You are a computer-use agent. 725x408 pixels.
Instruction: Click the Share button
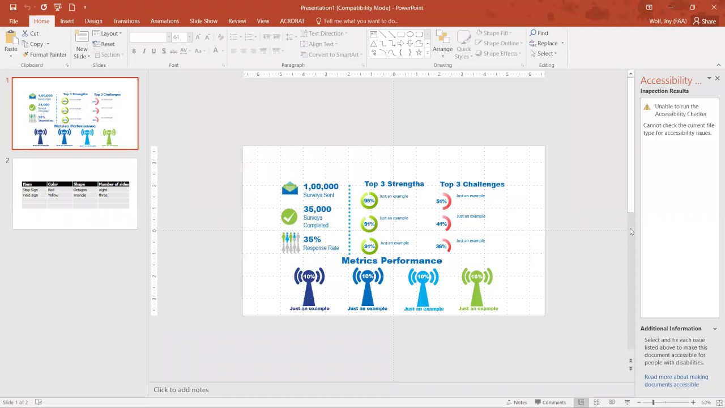(x=705, y=22)
